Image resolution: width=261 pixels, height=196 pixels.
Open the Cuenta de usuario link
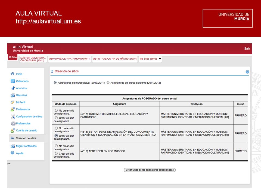tap(27, 130)
